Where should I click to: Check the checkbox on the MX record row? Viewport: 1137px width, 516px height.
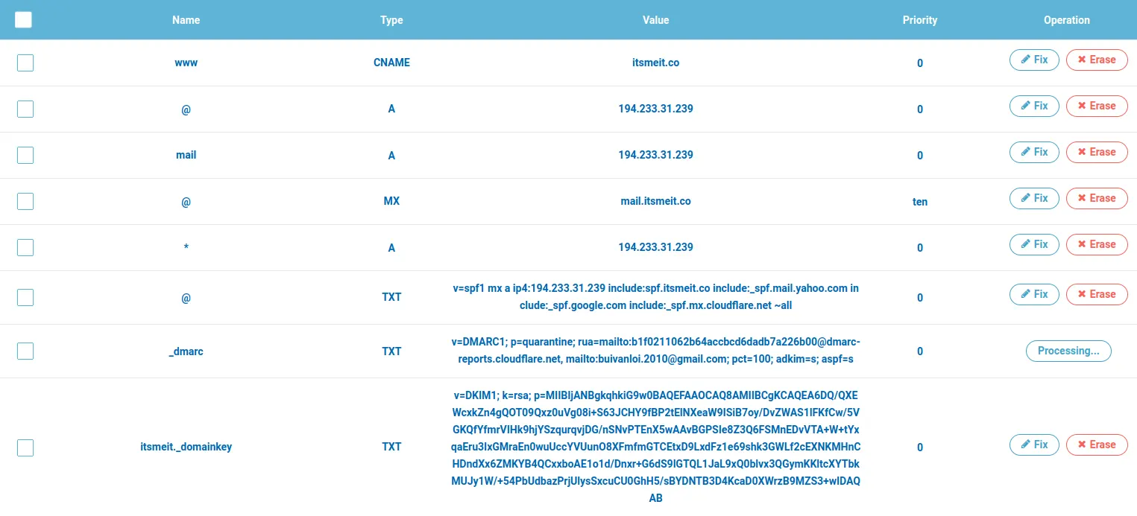(25, 201)
